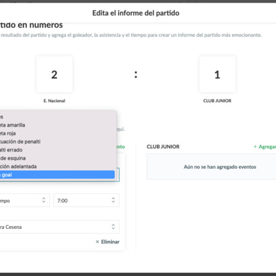The height and width of the screenshot is (276, 276).
Task: Edit CLUB JUNIOR score box showing 1
Action: pos(217,74)
